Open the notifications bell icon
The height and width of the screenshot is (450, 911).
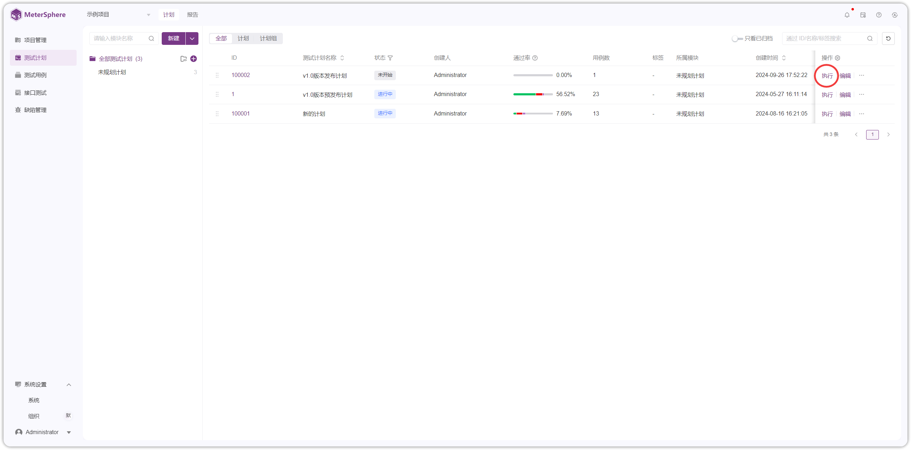click(847, 15)
